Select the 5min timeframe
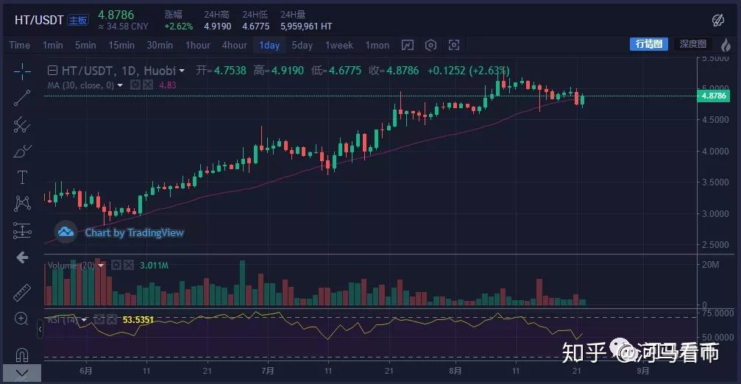 pyautogui.click(x=85, y=46)
